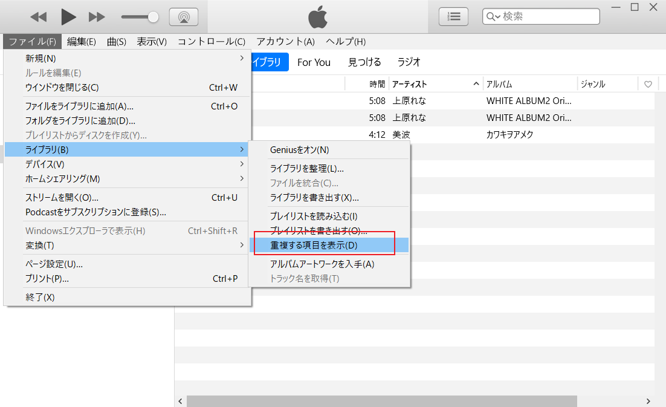Screen dimensions: 666x407
Task: Select GeniusをオンN) in submenu
Action: 329,149
